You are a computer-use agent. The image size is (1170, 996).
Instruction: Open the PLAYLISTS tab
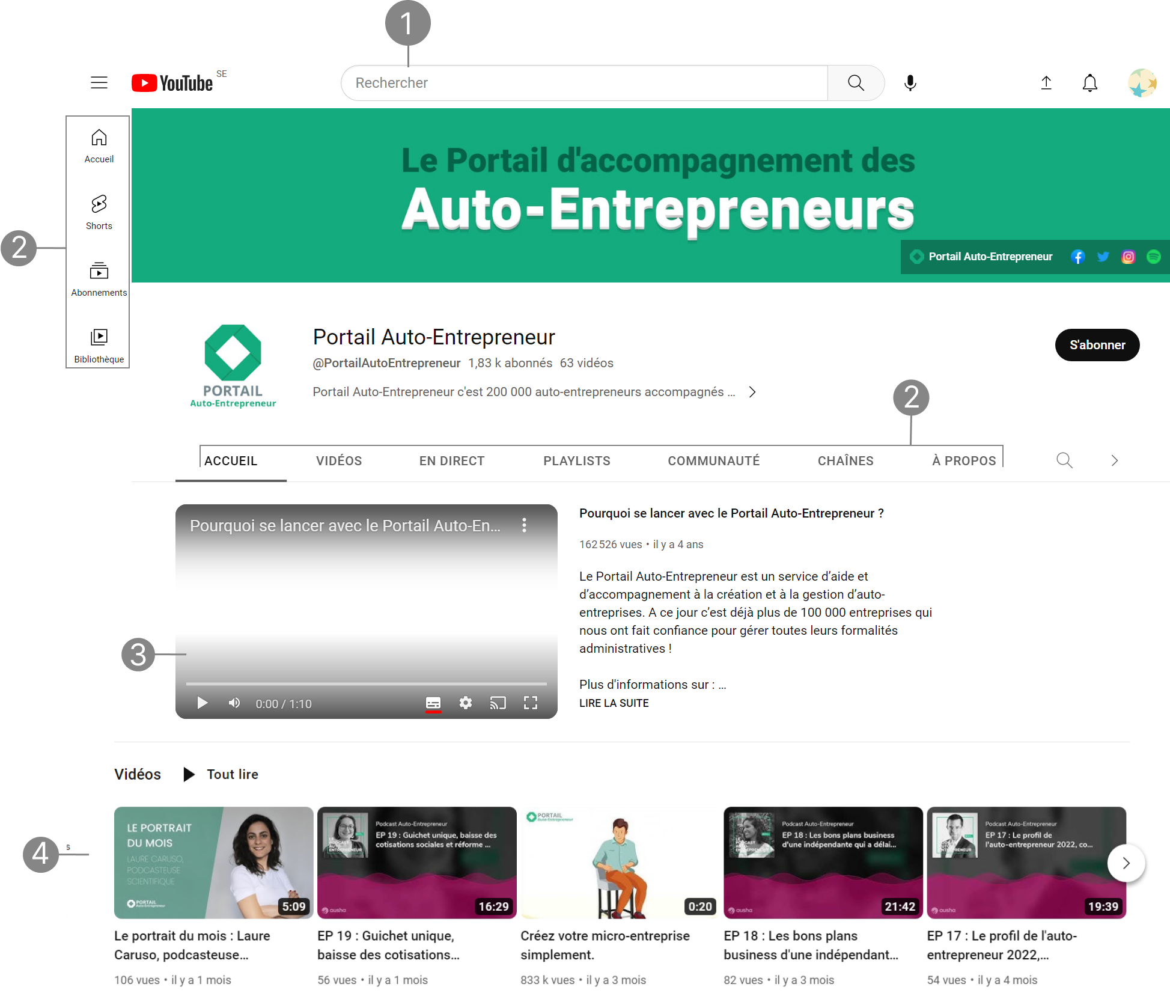click(x=577, y=461)
